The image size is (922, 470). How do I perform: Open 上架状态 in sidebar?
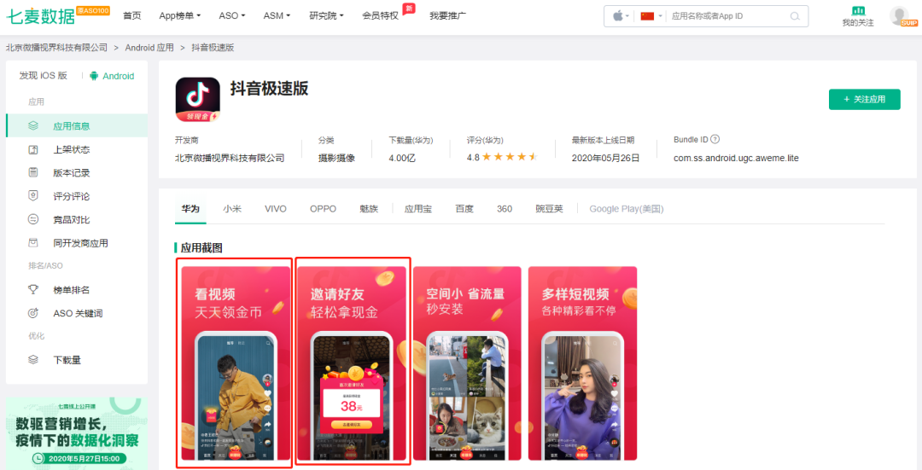click(x=72, y=149)
